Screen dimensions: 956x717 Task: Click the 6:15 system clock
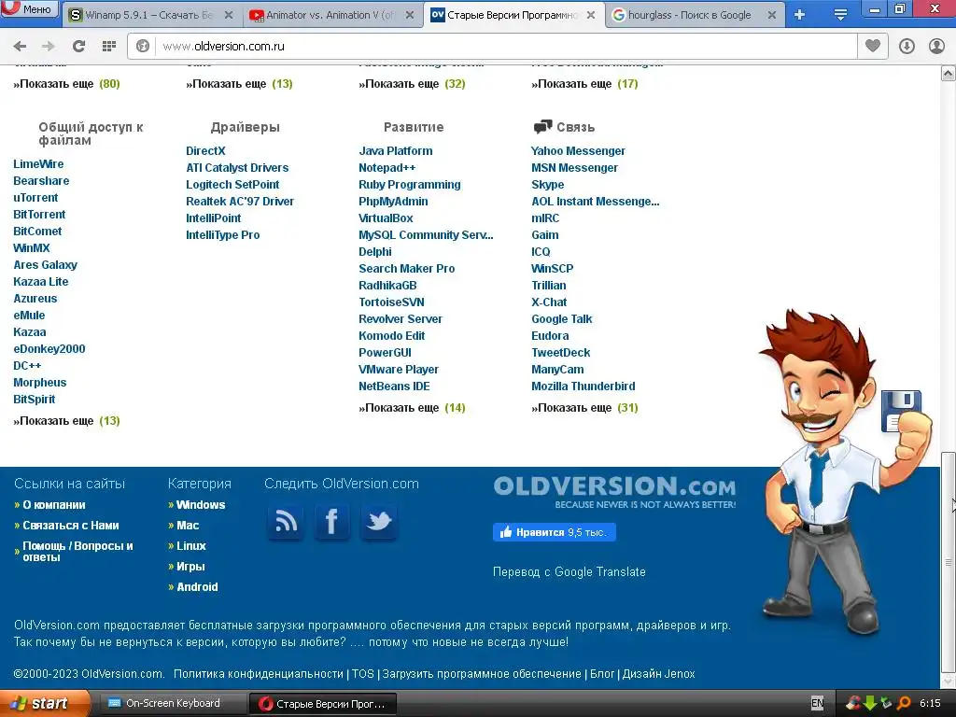coord(930,703)
